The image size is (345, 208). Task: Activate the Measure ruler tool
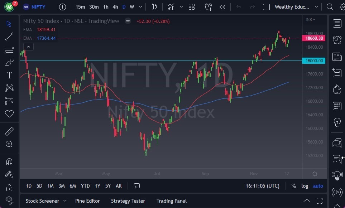point(9,131)
